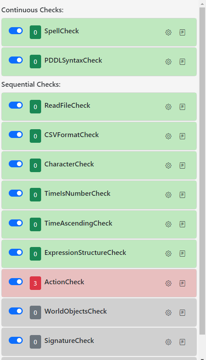Disable the SpellCheck toggle switch
206x360 pixels.
pos(16,31)
